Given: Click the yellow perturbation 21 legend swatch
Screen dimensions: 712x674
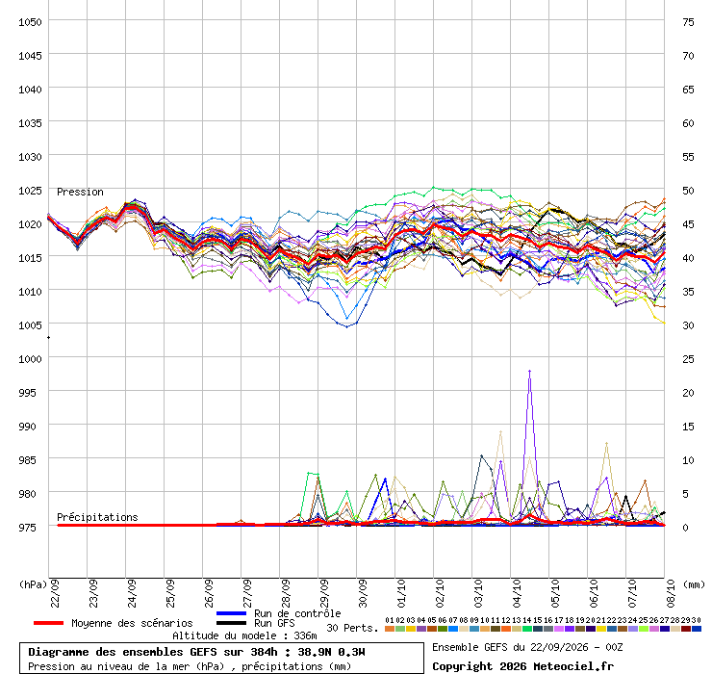Looking at the screenshot, I should [x=600, y=629].
